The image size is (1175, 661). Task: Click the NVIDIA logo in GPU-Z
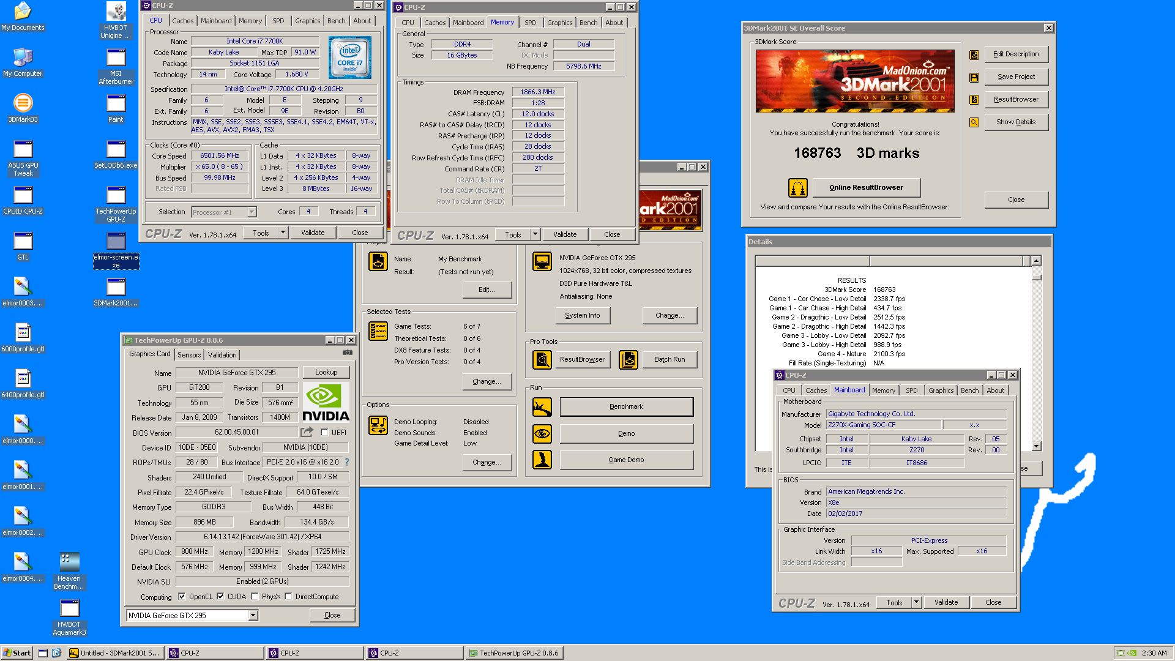326,403
